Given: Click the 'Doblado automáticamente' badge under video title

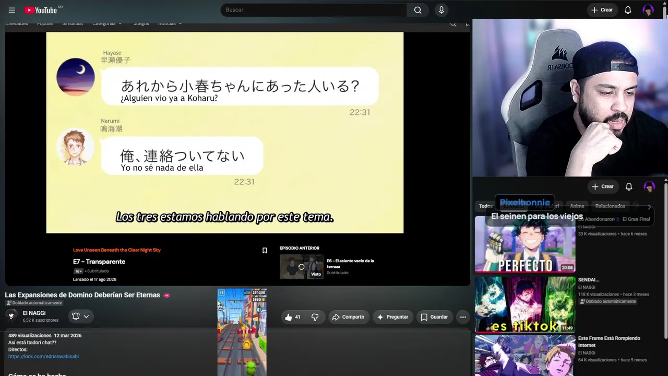Looking at the screenshot, I should click(x=34, y=303).
